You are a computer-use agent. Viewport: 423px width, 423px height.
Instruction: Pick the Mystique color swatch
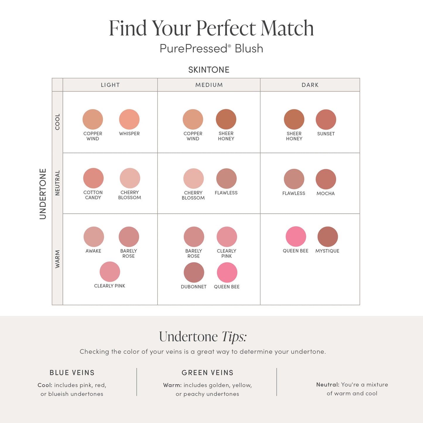[328, 237]
